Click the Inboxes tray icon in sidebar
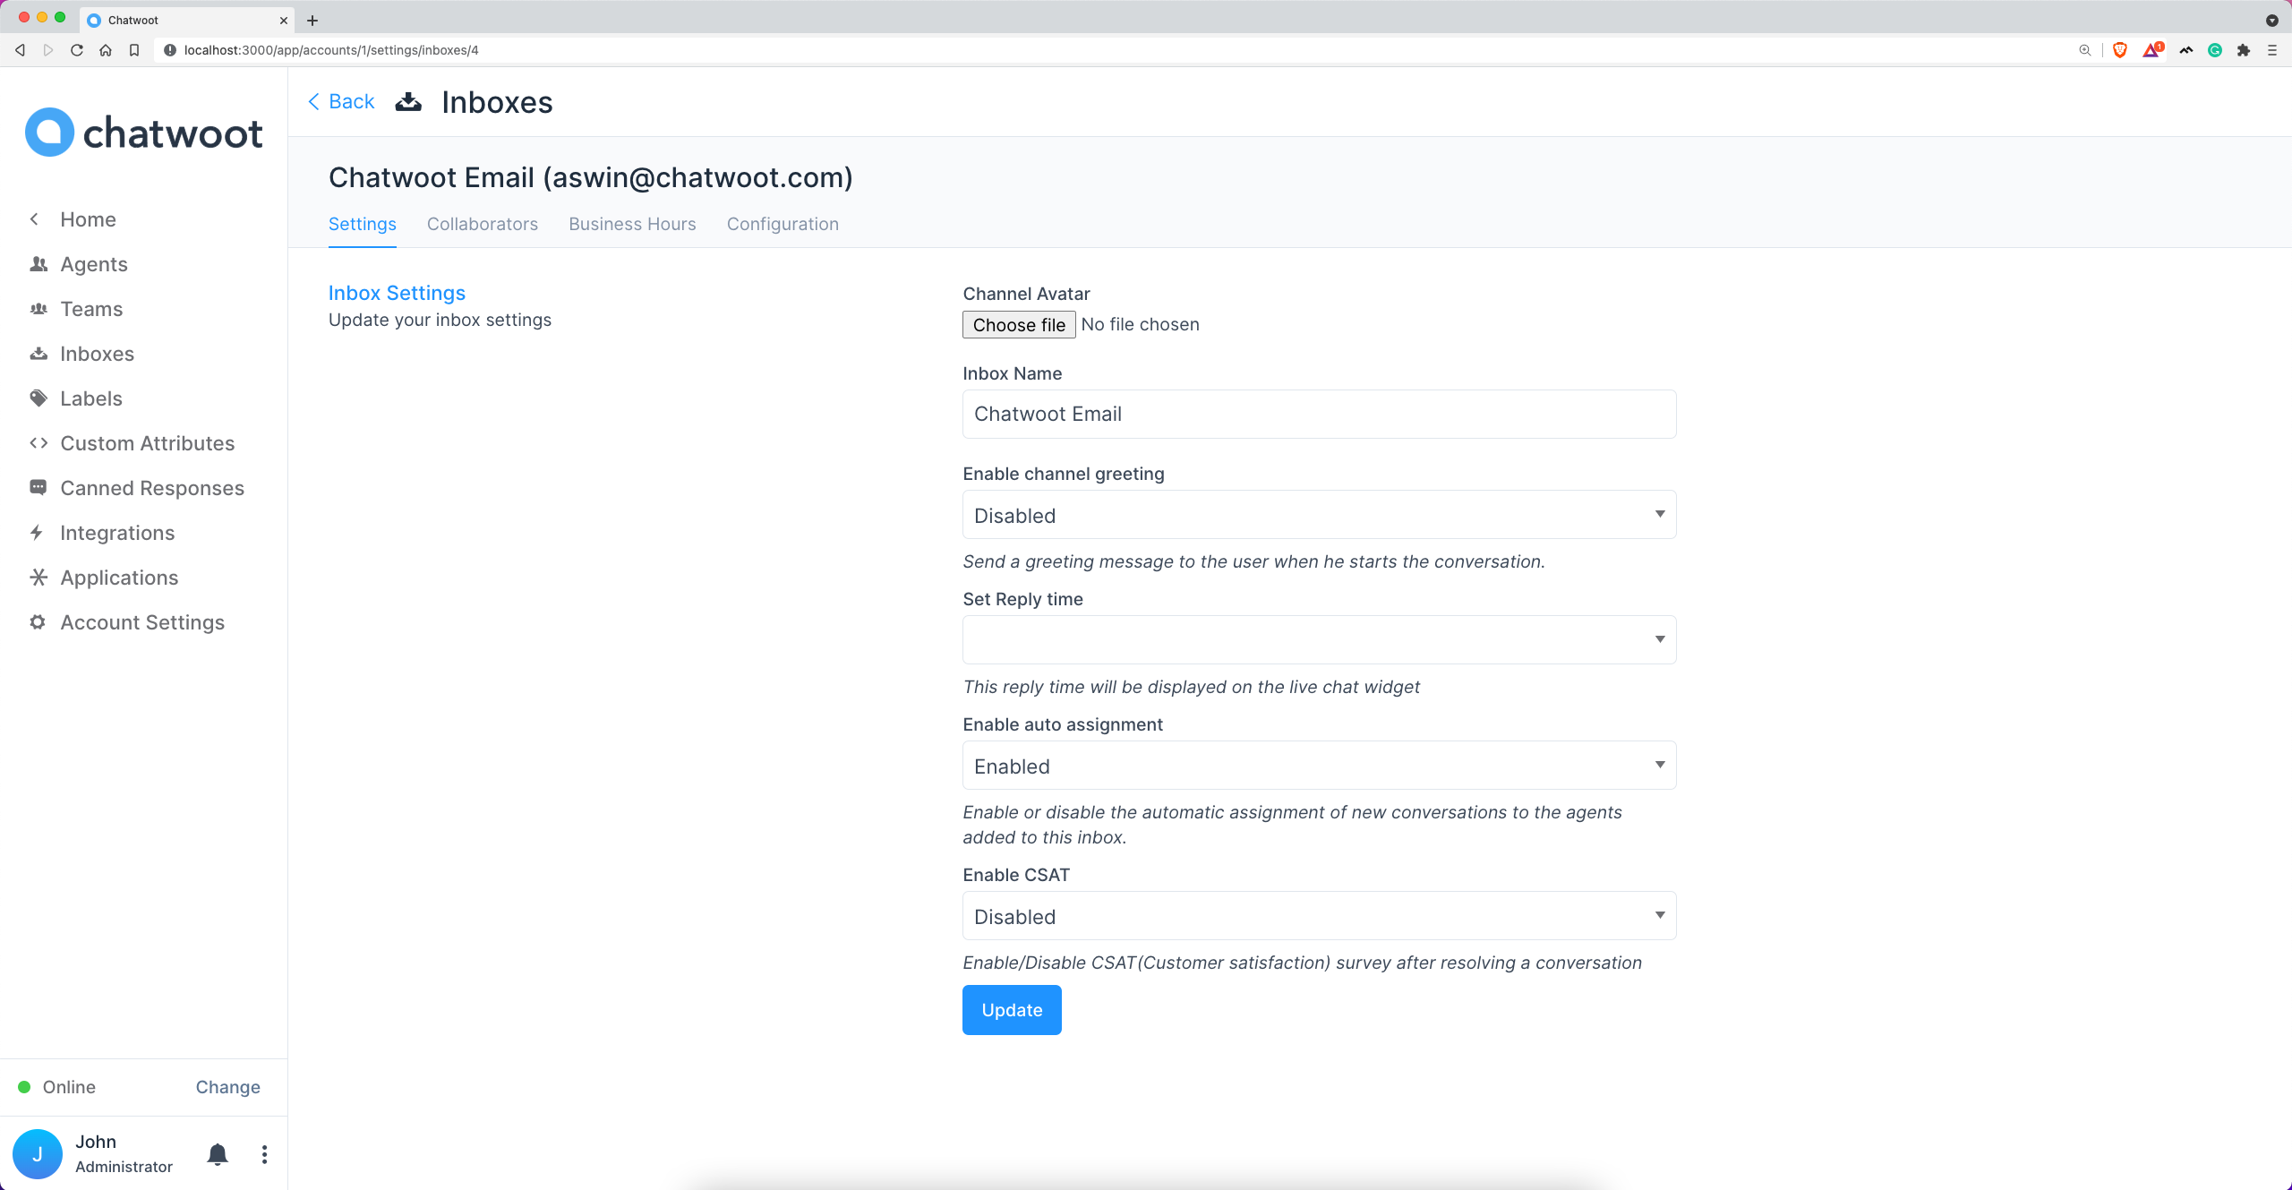Image resolution: width=2292 pixels, height=1190 pixels. (38, 354)
